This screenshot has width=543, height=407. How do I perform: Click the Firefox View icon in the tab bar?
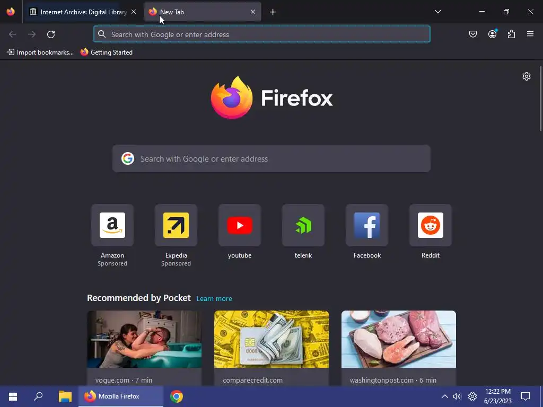click(x=11, y=12)
